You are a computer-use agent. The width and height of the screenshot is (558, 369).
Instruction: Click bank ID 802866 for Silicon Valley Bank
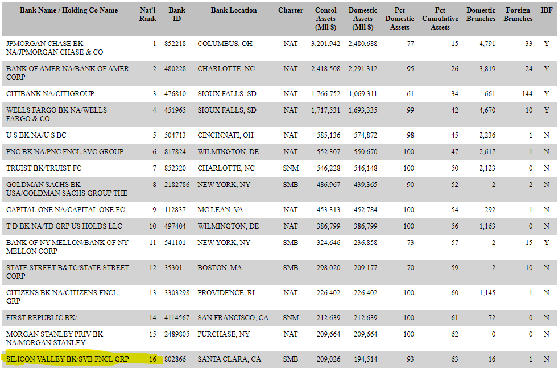click(x=175, y=359)
